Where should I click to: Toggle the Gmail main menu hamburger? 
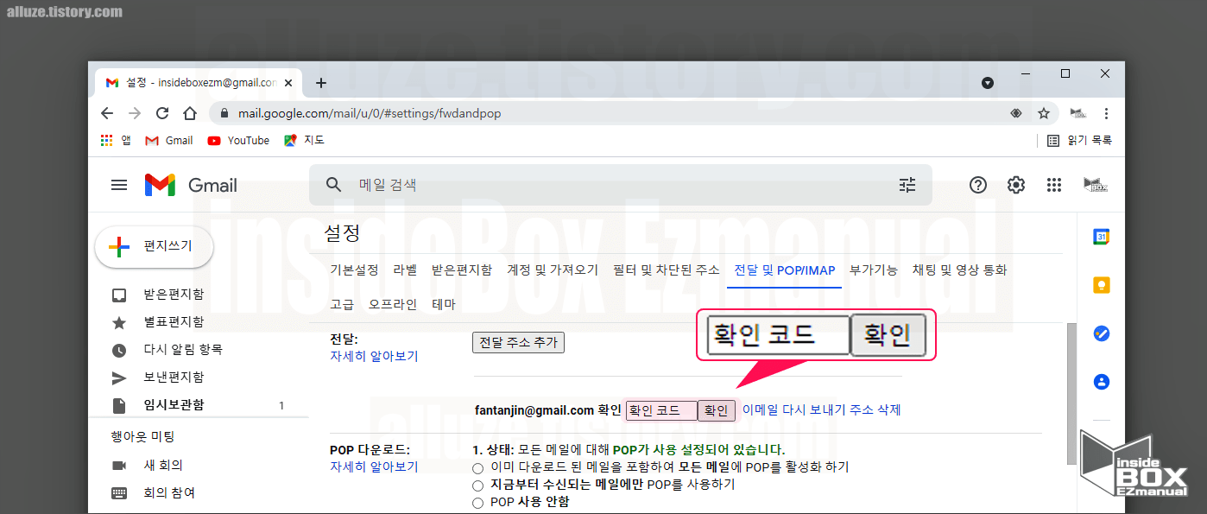pos(119,185)
